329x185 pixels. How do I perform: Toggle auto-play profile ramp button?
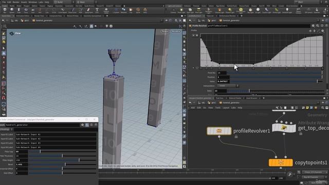click(x=193, y=35)
